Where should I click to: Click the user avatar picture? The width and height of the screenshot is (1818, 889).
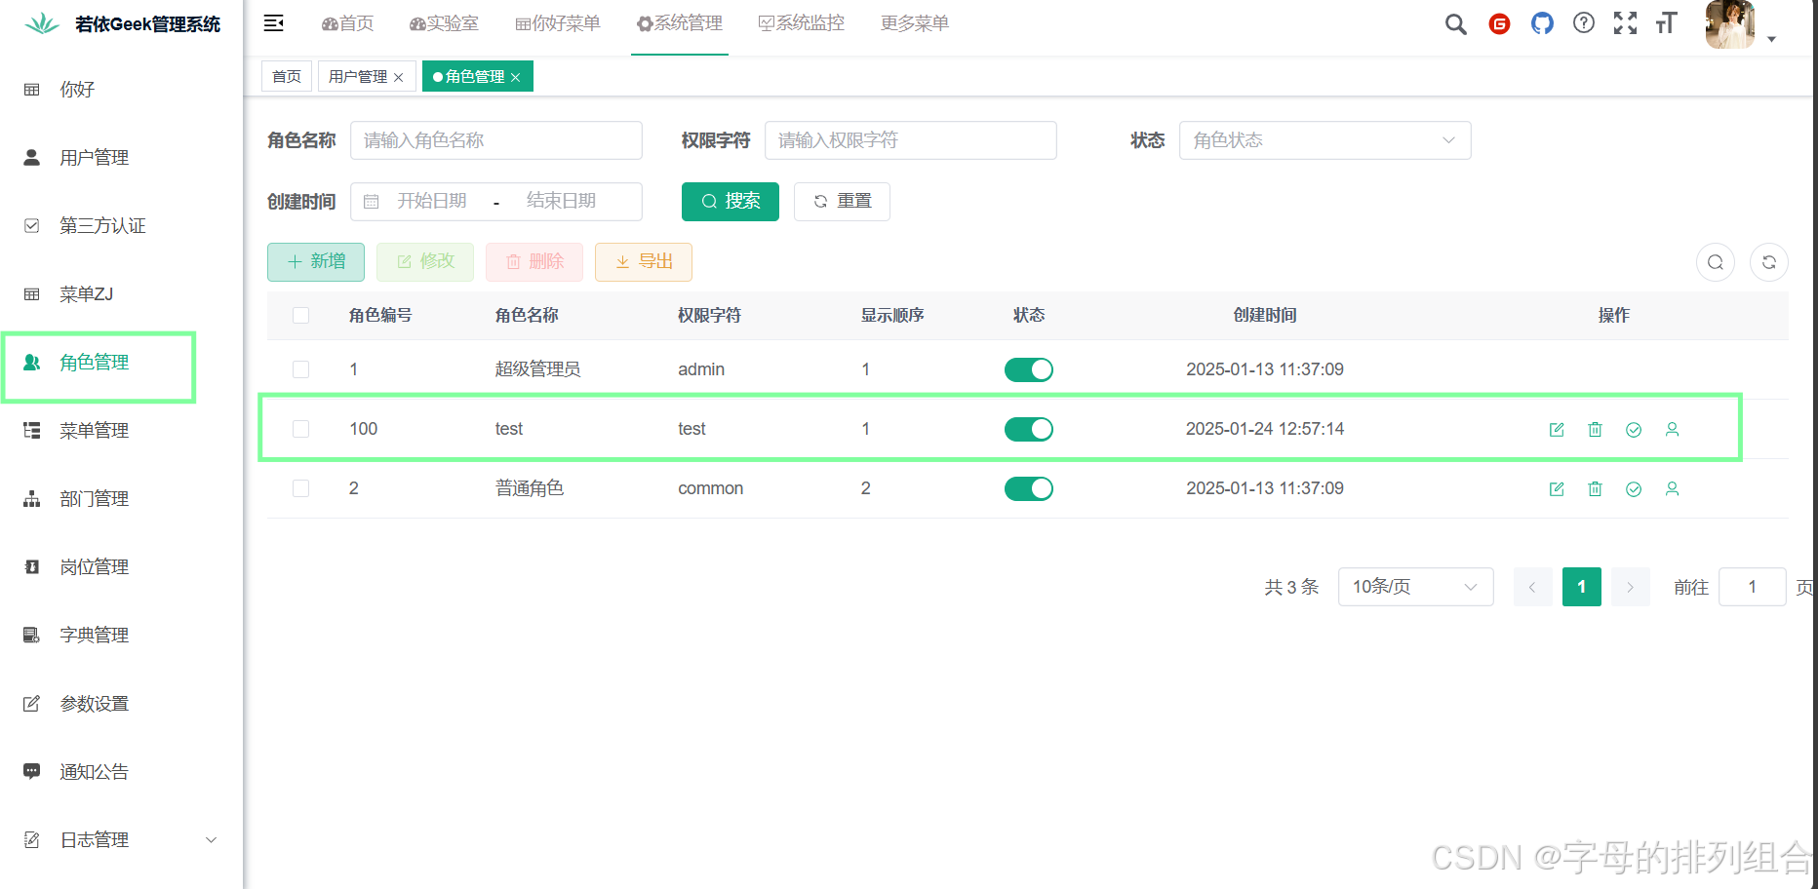pos(1730,24)
